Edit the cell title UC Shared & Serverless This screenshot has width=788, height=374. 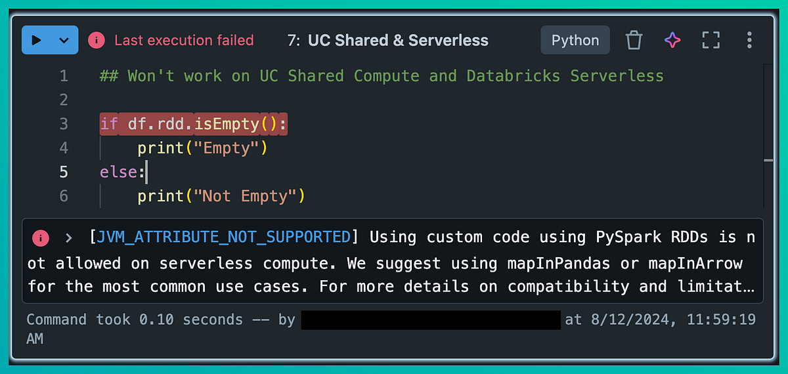(398, 40)
